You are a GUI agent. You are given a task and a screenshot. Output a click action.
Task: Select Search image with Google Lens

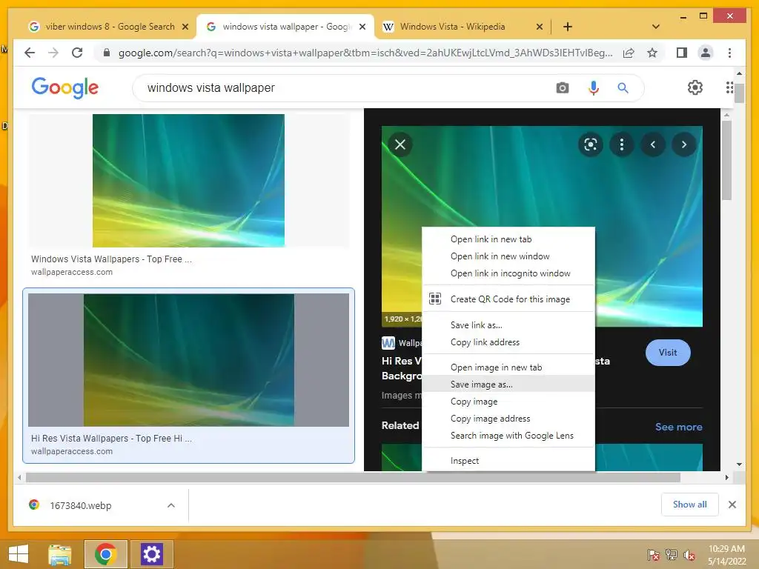(x=508, y=436)
